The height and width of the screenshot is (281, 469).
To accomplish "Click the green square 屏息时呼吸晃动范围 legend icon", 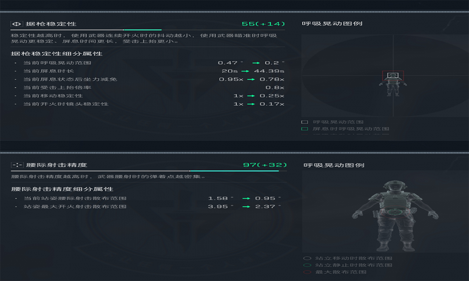I will tap(304, 129).
